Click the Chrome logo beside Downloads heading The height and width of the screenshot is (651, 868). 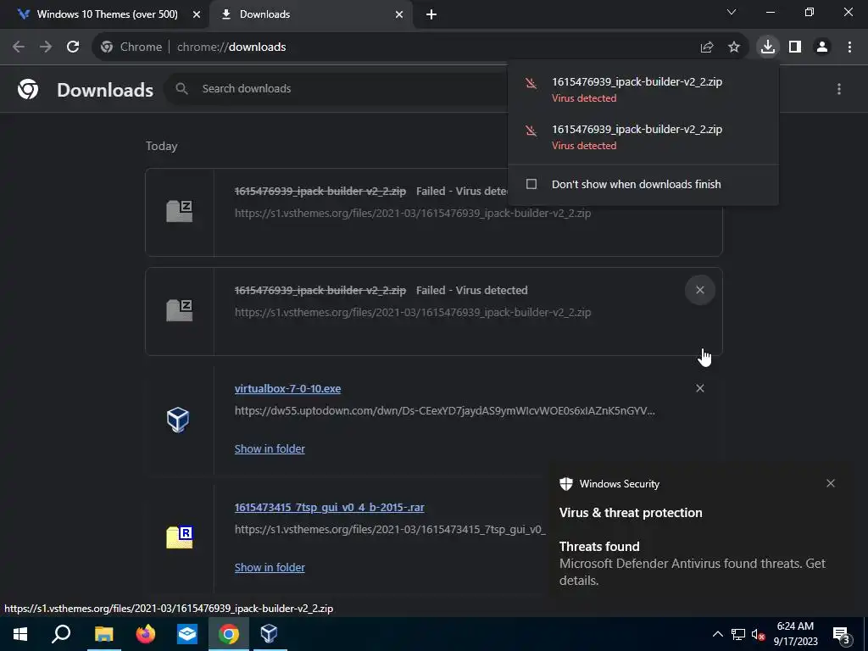(x=28, y=89)
